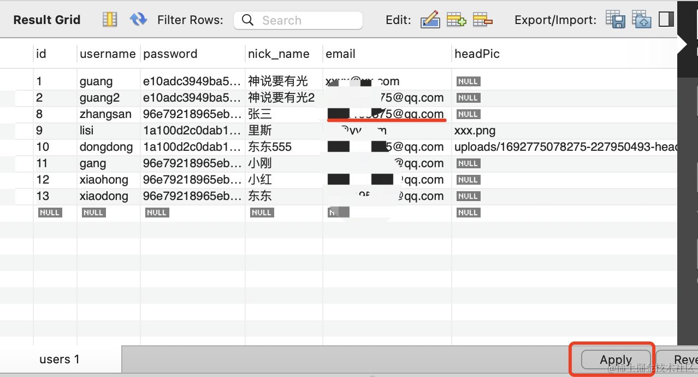Import records from external file
The height and width of the screenshot is (377, 698).
[642, 20]
